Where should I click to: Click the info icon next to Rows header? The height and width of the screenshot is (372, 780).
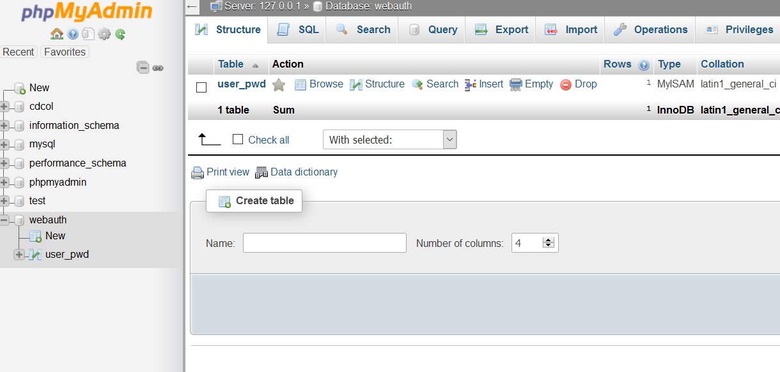pos(644,65)
